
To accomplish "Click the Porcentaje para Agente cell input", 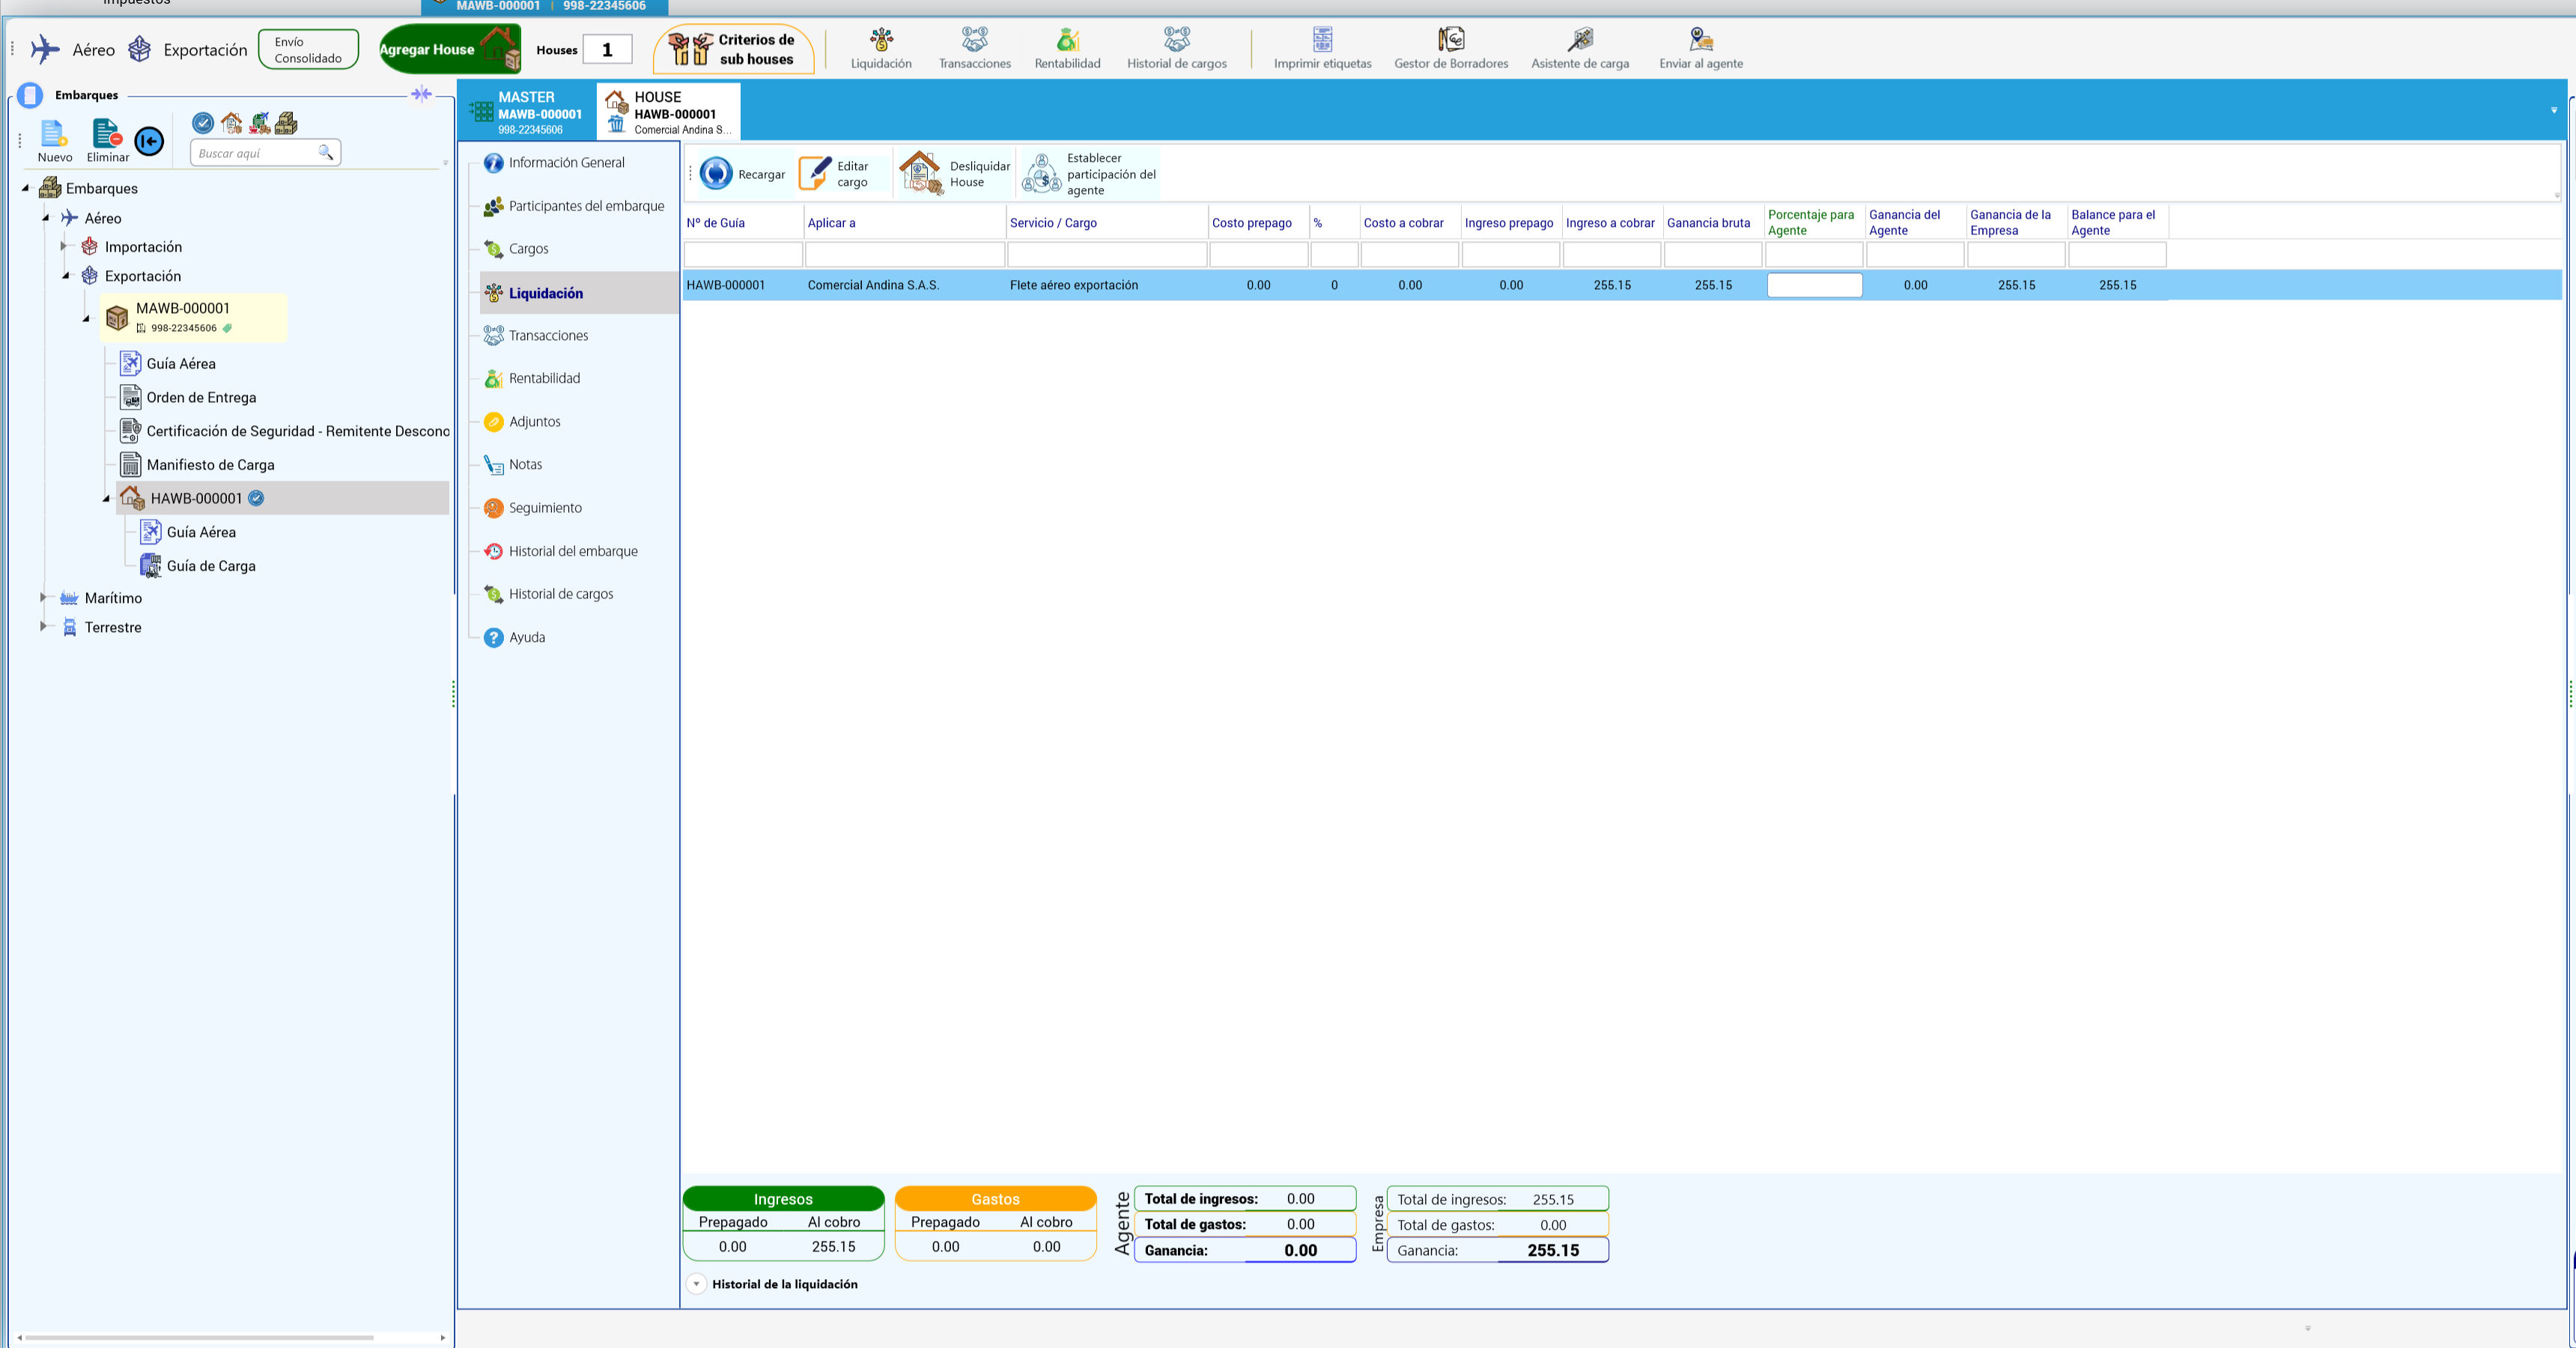I will tap(1814, 285).
